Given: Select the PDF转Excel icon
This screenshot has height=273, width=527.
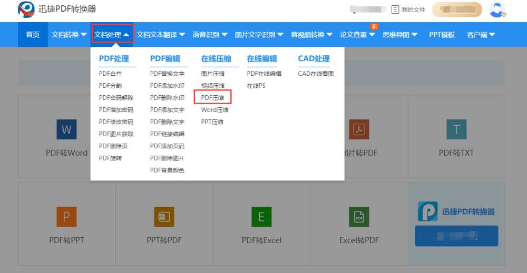Looking at the screenshot, I should (261, 217).
